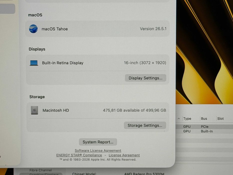Click the macOS Tahoe logo icon
The height and width of the screenshot is (175, 233).
click(x=33, y=29)
